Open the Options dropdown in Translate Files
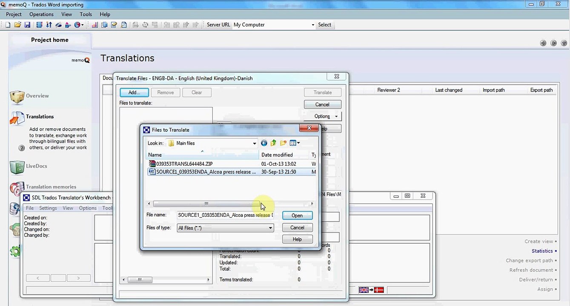 (x=322, y=116)
